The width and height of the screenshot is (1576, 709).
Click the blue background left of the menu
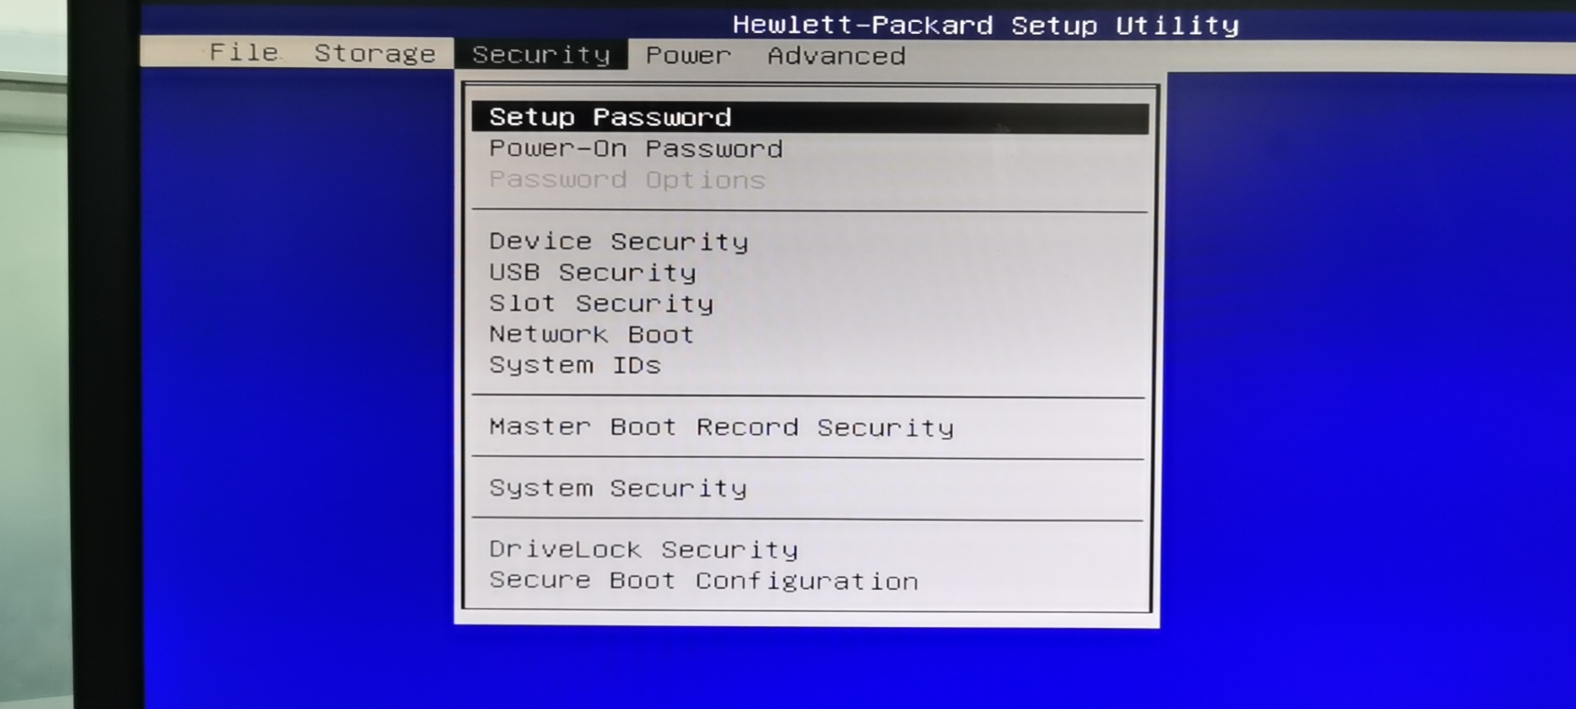point(295,369)
